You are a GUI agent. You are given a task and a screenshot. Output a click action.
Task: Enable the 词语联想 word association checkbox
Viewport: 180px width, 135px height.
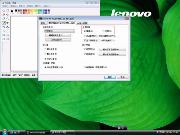[85, 36]
